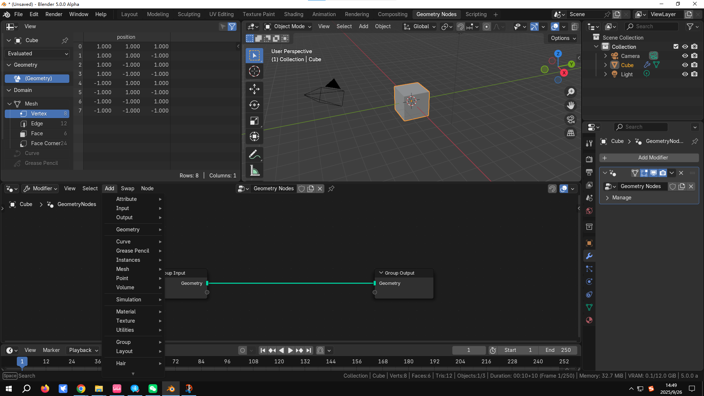
Task: Open Playback dropdown in timeline
Action: click(83, 350)
